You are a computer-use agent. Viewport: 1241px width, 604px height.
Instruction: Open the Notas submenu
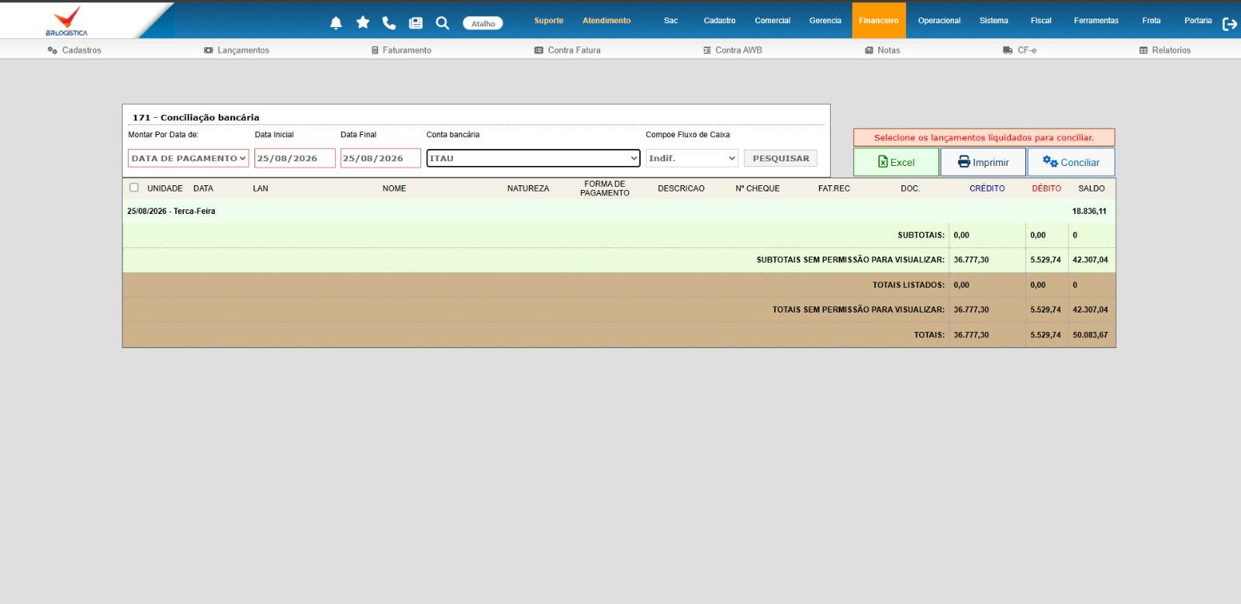click(883, 50)
